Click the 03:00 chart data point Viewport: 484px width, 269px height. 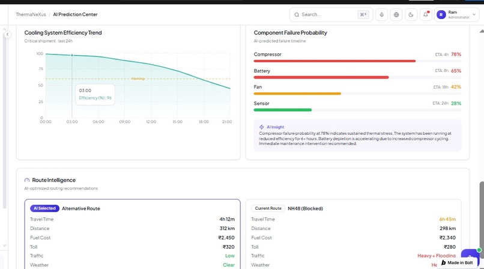72,56
